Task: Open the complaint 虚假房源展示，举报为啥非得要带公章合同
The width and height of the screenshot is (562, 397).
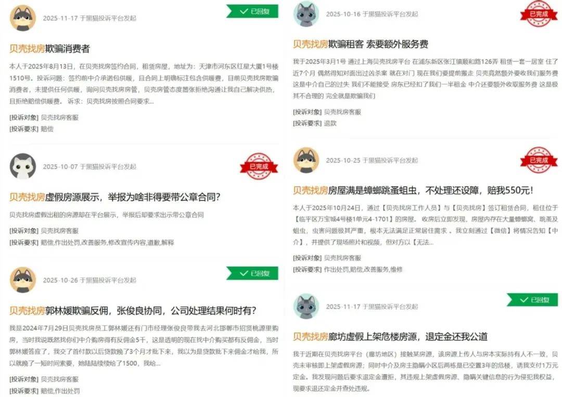Action: click(114, 197)
